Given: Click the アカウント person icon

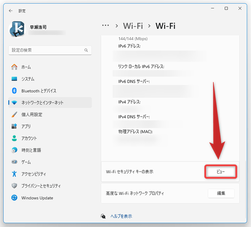Looking at the screenshot, I should 14,138.
